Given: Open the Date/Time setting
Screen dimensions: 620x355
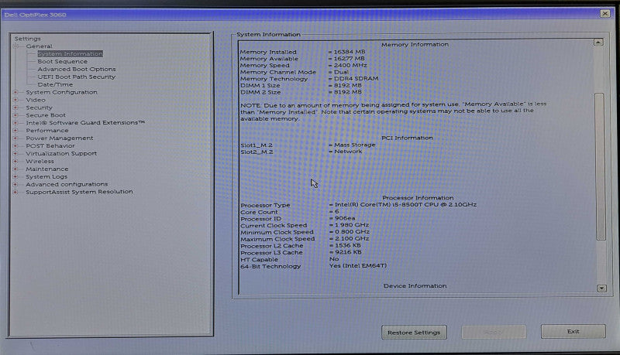Looking at the screenshot, I should tap(55, 84).
